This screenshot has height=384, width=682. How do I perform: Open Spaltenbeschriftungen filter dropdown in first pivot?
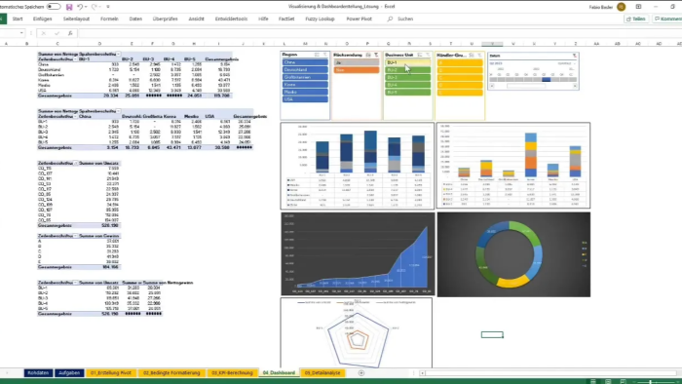[118, 54]
